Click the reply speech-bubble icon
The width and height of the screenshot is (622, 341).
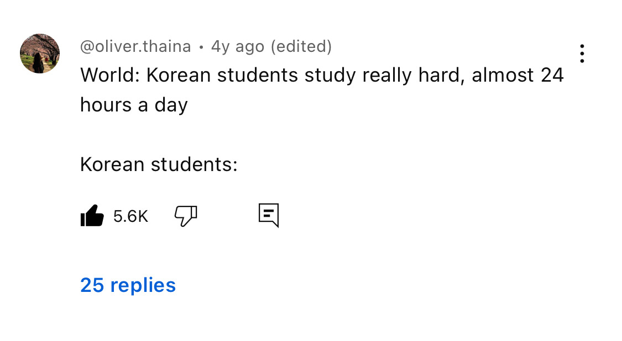269,215
